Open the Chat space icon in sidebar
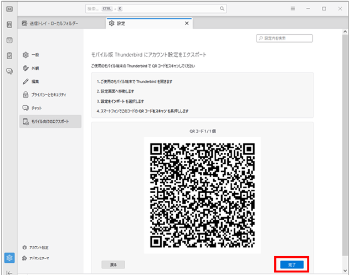This screenshot has height=275, width=349. coord(9,71)
